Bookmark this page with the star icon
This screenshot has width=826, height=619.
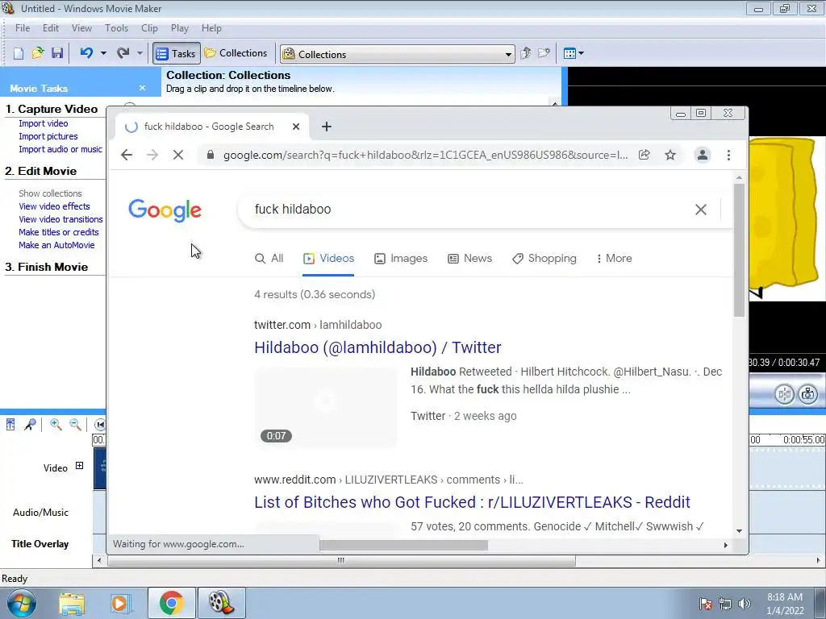coord(670,155)
